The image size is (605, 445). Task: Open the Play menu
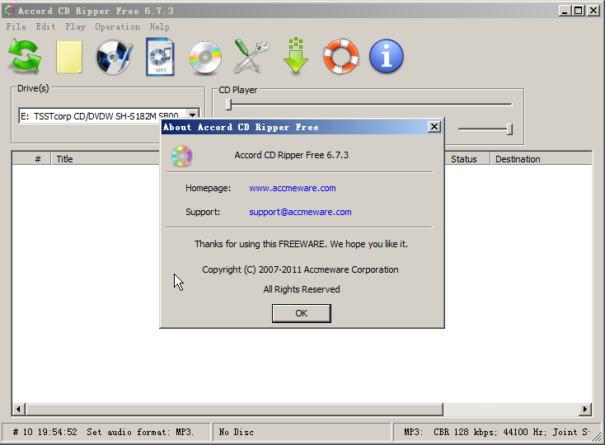[75, 26]
